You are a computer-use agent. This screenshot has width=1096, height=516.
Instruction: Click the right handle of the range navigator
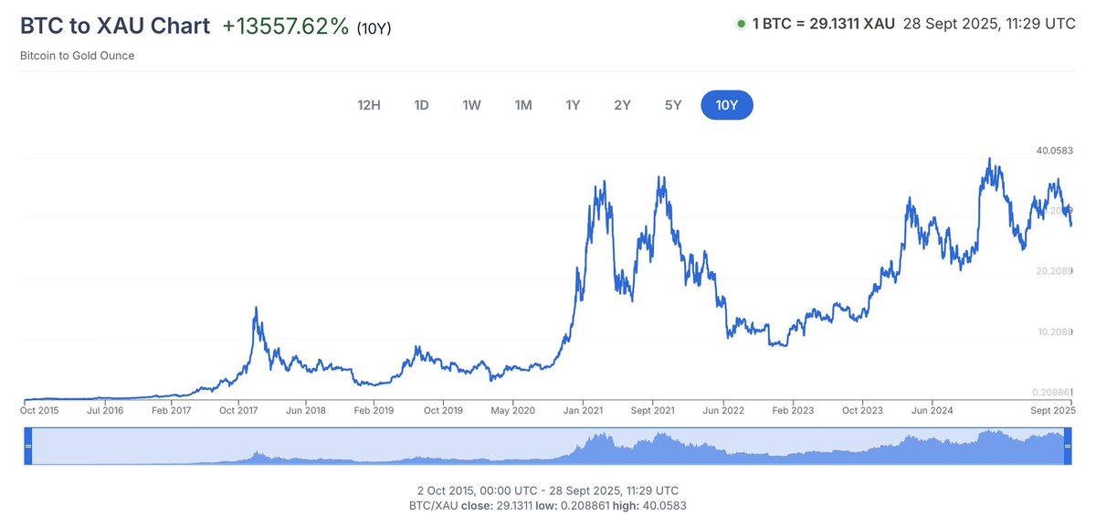(1066, 444)
